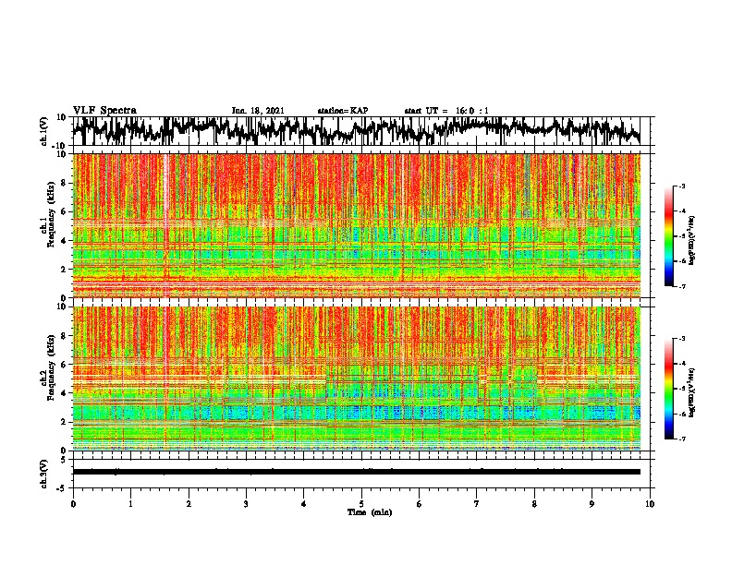This screenshot has width=732, height=565.
Task: Click the time axis tick label "0"
Action: tap(73, 504)
